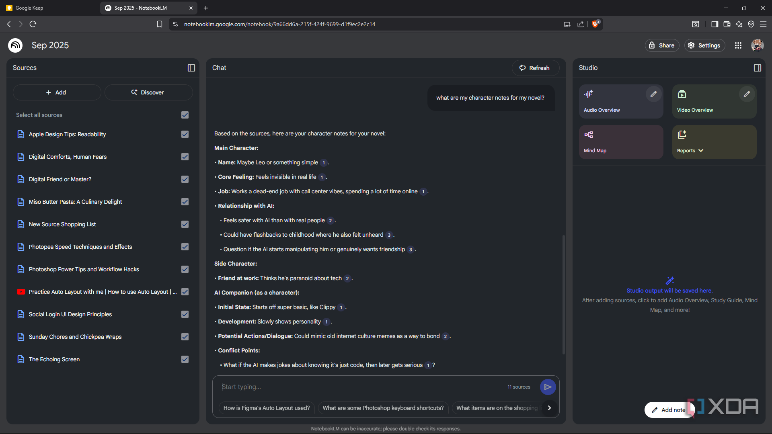
Task: Open the screen cast icon in address bar
Action: point(567,24)
